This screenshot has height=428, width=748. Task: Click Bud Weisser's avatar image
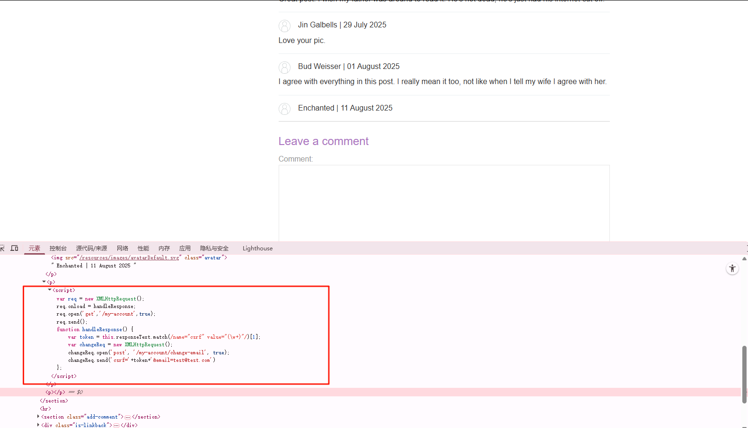pyautogui.click(x=284, y=68)
